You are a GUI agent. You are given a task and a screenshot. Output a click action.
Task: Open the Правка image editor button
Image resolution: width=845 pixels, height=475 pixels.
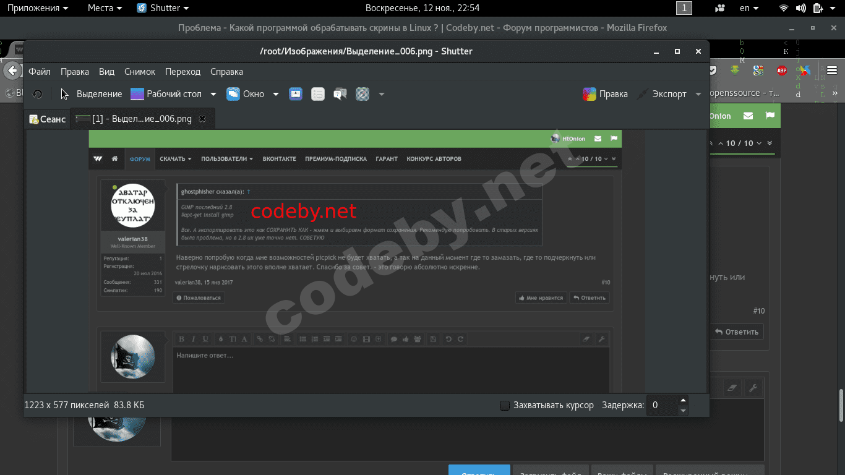[x=605, y=94]
